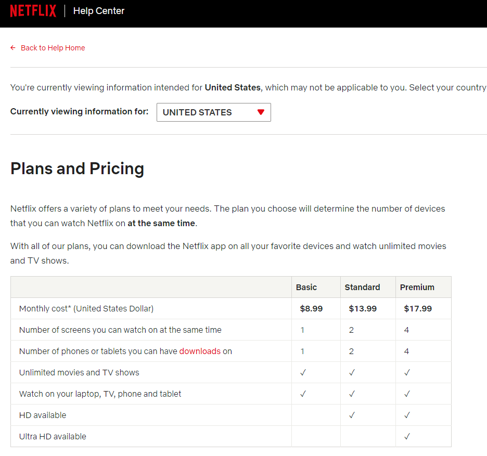Click the Netflix logo
This screenshot has width=487, height=456.
tap(33, 11)
